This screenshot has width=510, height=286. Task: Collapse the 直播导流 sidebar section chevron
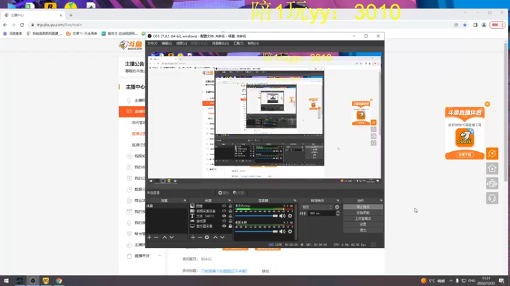[159, 256]
